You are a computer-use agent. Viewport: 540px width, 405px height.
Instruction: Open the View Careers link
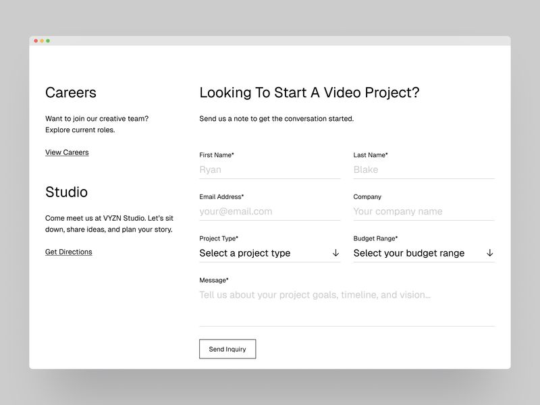(67, 152)
